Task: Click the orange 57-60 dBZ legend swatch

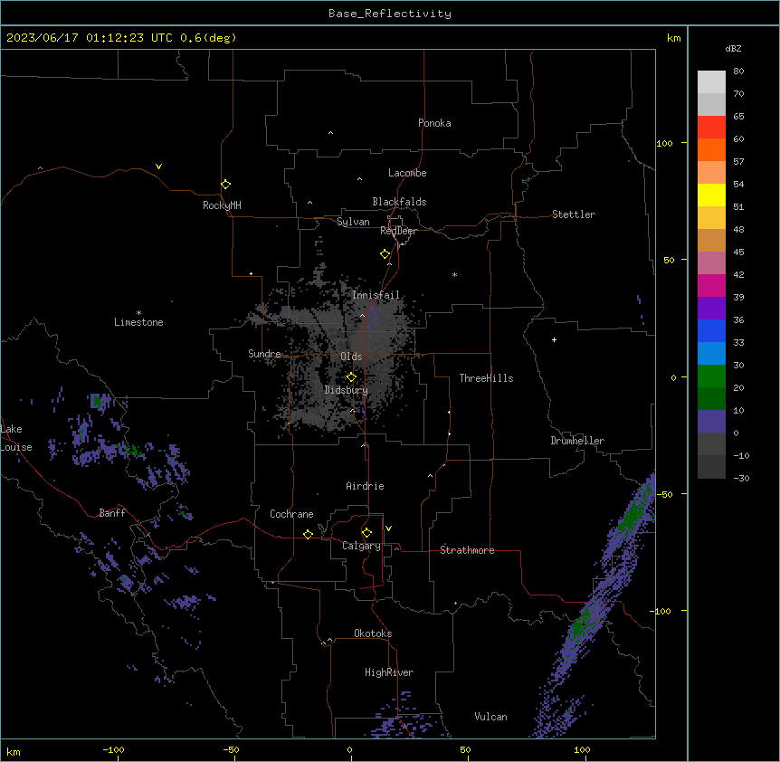Action: [711, 149]
